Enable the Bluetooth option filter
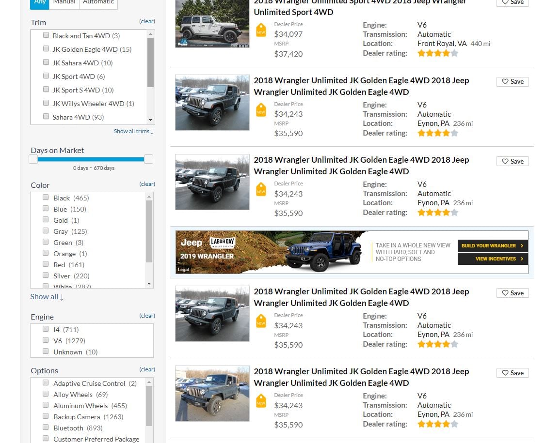 pyautogui.click(x=46, y=427)
